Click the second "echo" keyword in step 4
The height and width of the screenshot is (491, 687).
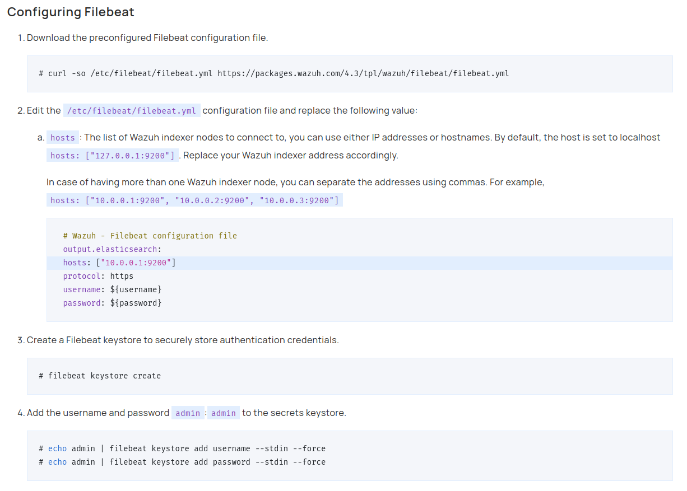[x=58, y=462]
